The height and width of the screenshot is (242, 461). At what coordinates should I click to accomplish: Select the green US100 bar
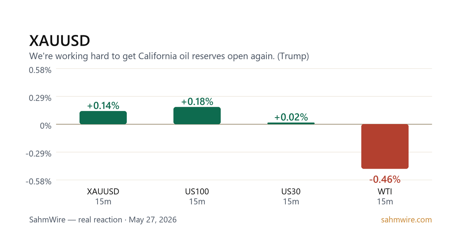[x=197, y=116]
